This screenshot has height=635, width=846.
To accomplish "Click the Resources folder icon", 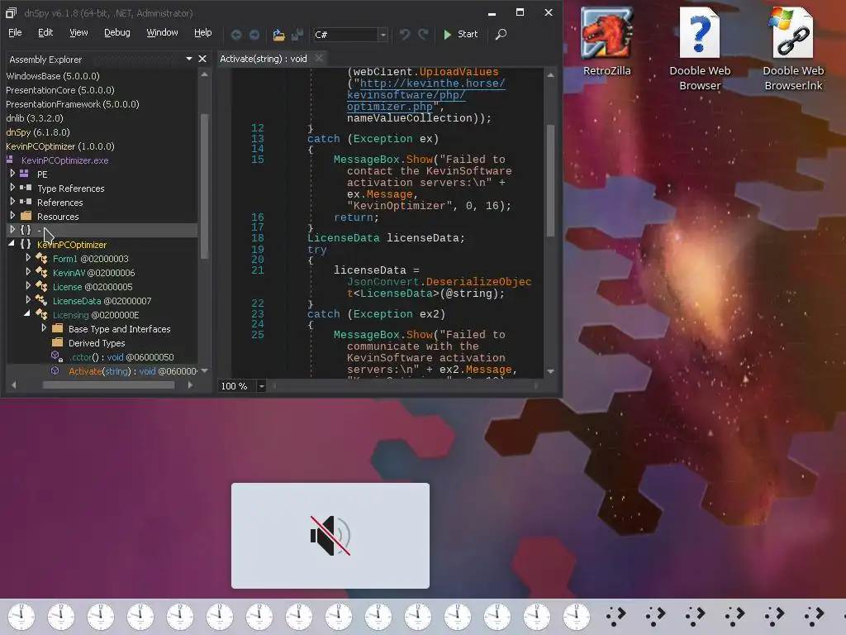I will click(x=26, y=216).
